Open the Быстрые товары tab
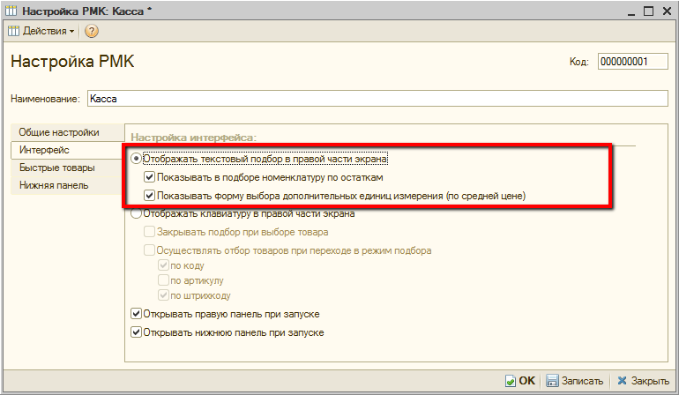The width and height of the screenshot is (679, 395). pos(58,168)
